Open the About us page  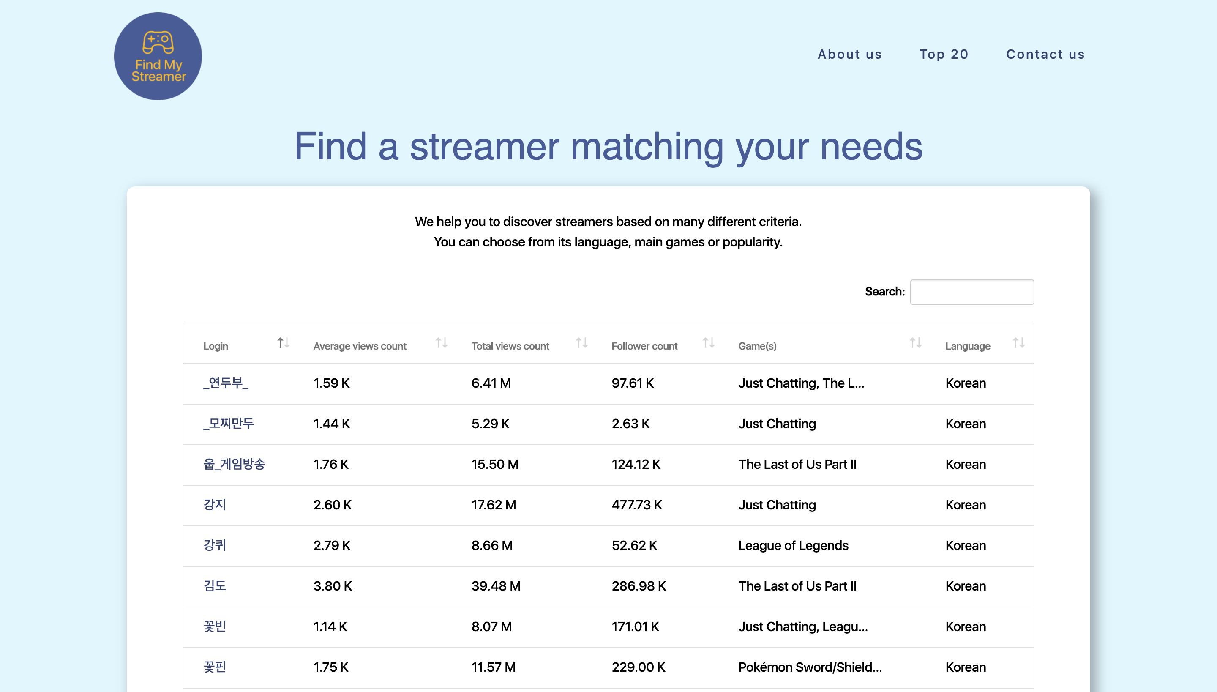[850, 54]
